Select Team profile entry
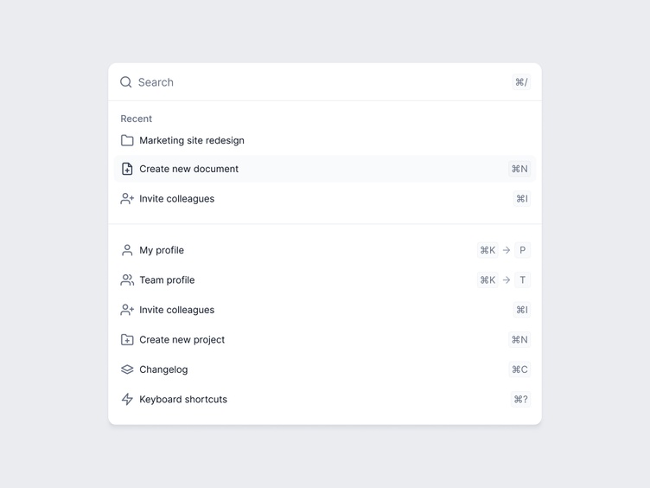The image size is (650, 488). coord(325,280)
